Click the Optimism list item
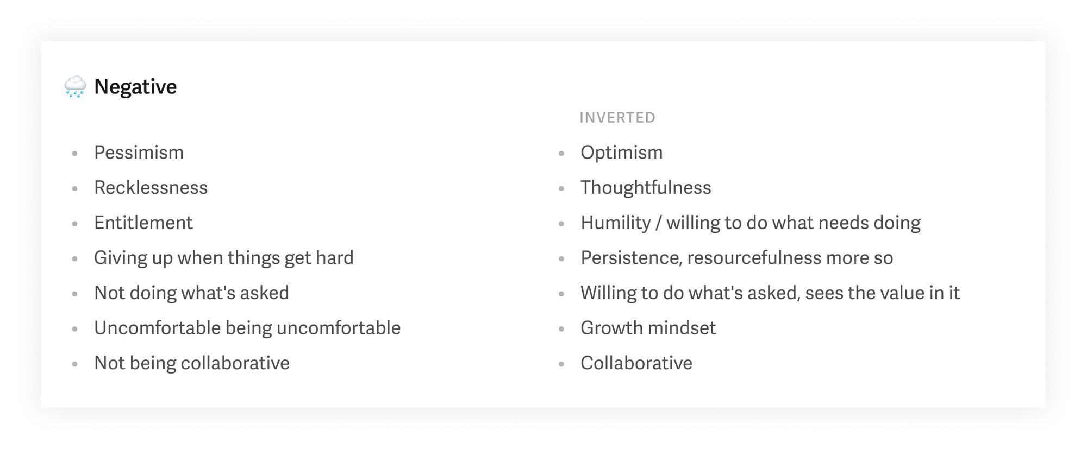The image size is (1087, 449). click(621, 153)
